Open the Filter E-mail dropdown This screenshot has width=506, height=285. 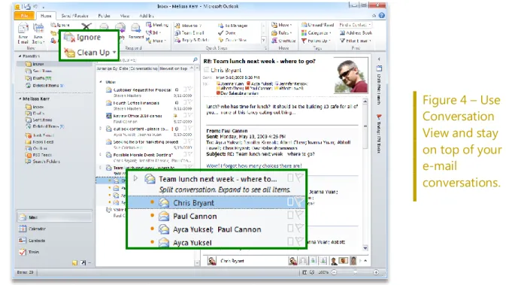(356, 41)
